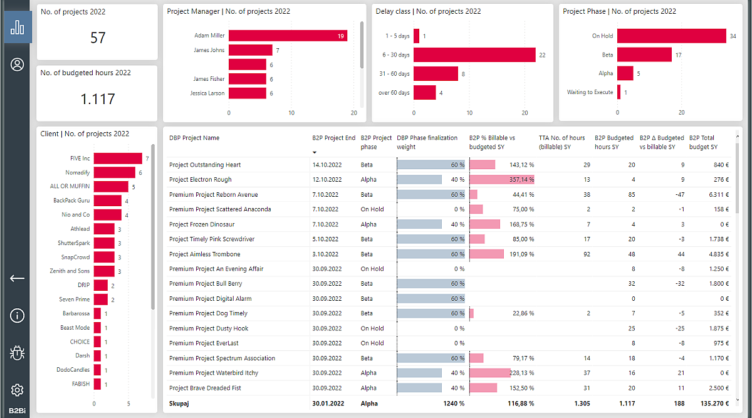This screenshot has height=418, width=752.
Task: Open the settings gear icon
Action: click(17, 389)
